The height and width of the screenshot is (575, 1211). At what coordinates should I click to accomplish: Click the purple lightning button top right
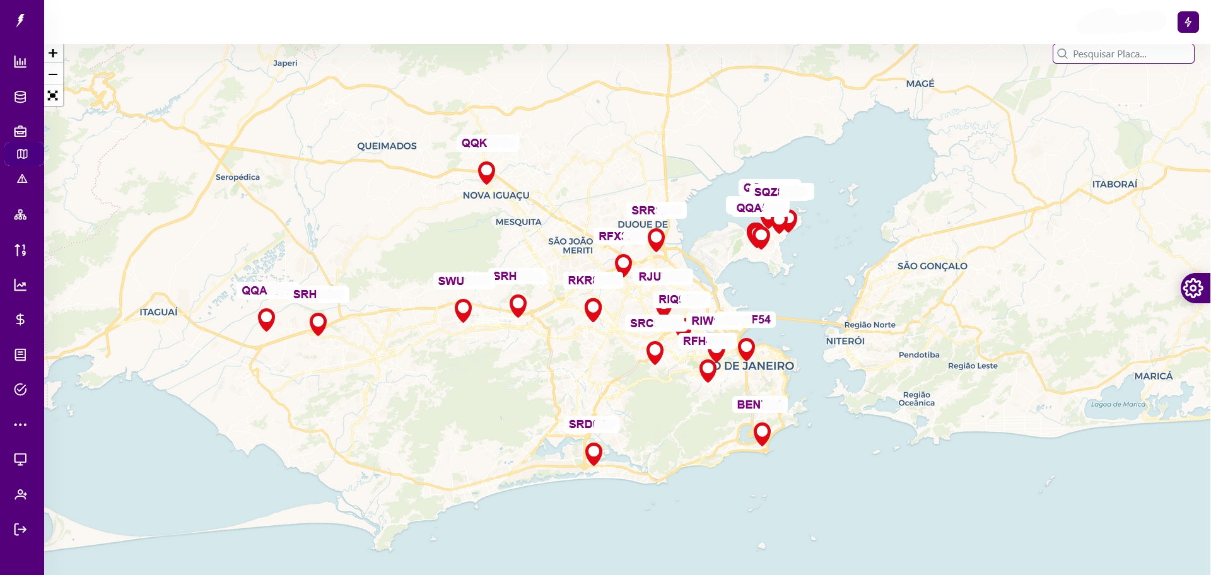[1188, 22]
